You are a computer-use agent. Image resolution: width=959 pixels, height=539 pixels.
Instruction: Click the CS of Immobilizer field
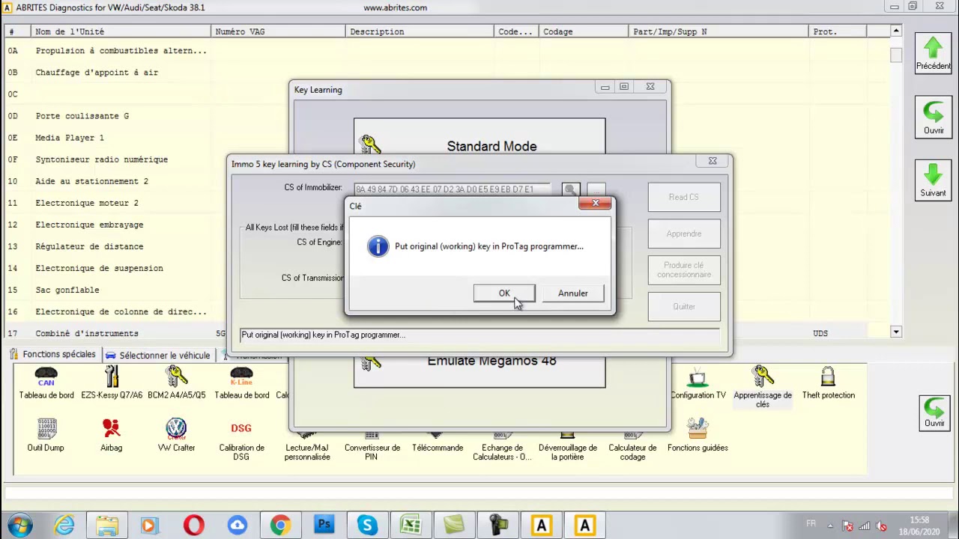click(453, 189)
